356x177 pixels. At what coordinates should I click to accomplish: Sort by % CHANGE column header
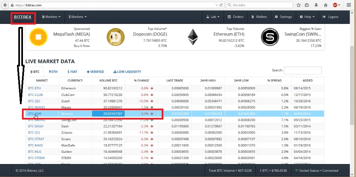coord(141,80)
